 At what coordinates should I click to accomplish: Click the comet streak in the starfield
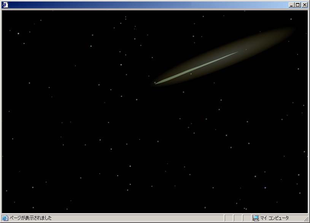coord(197,68)
